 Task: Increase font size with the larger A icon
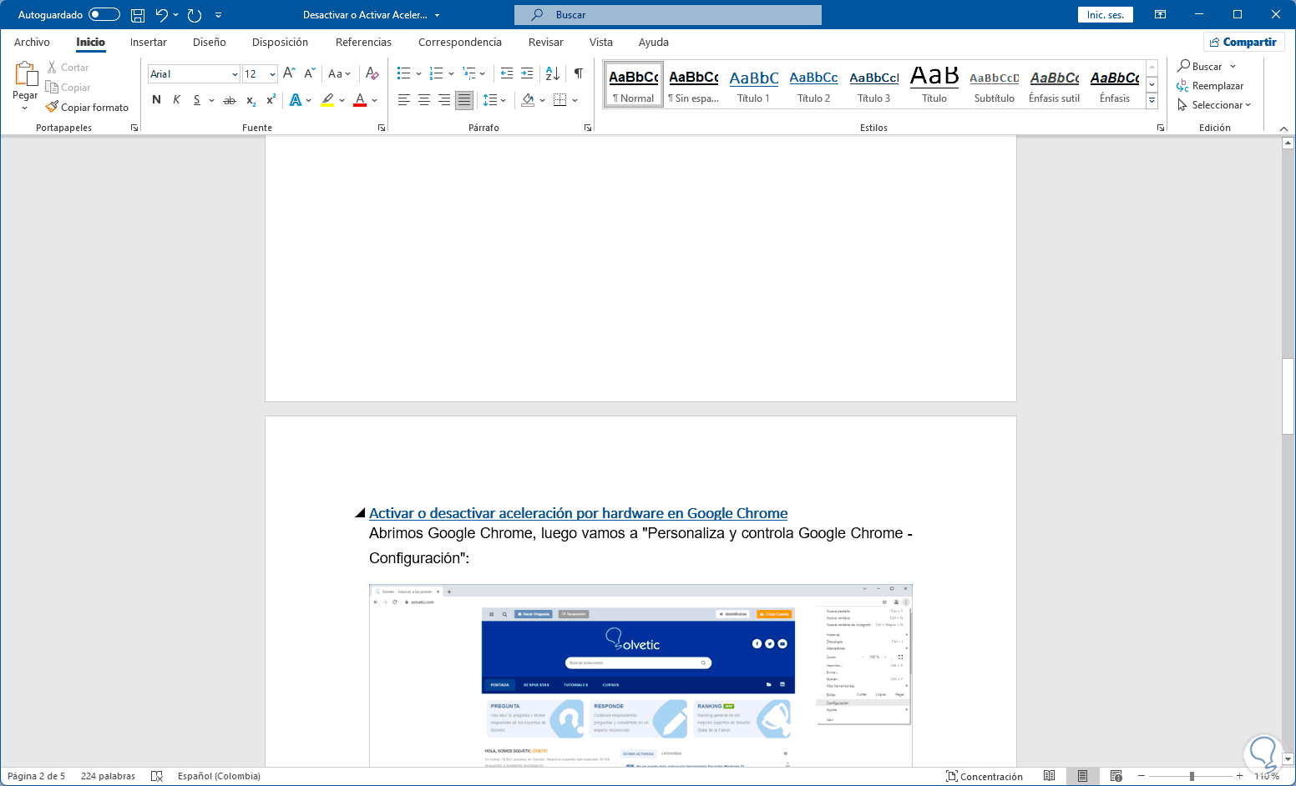(289, 73)
